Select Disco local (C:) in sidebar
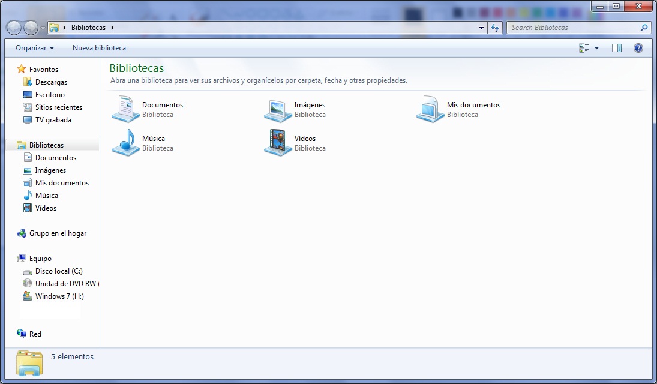Image resolution: width=657 pixels, height=384 pixels. click(x=59, y=271)
